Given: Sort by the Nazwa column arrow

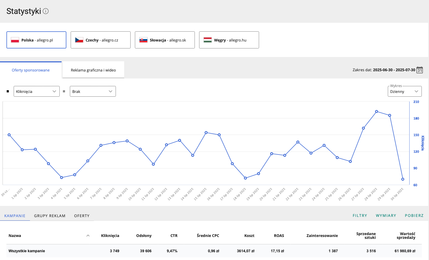Looking at the screenshot, I should coord(88,236).
